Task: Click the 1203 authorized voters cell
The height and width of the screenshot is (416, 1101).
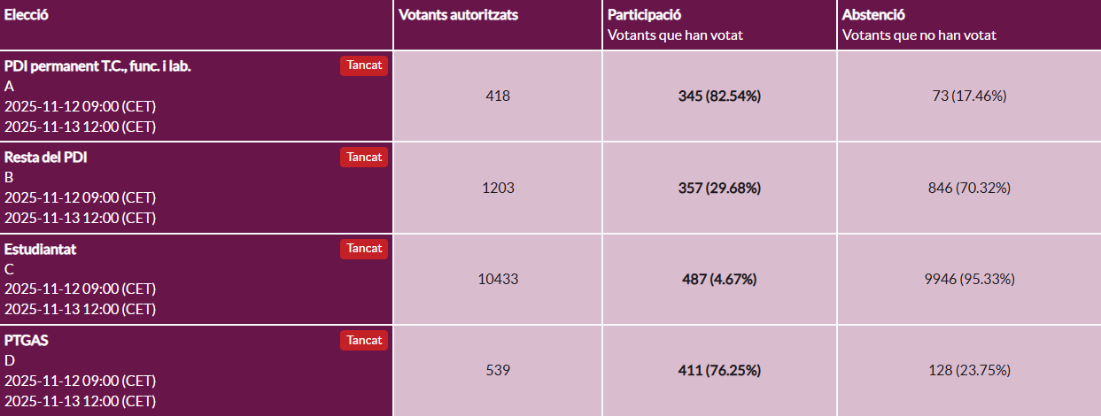Action: (x=498, y=188)
